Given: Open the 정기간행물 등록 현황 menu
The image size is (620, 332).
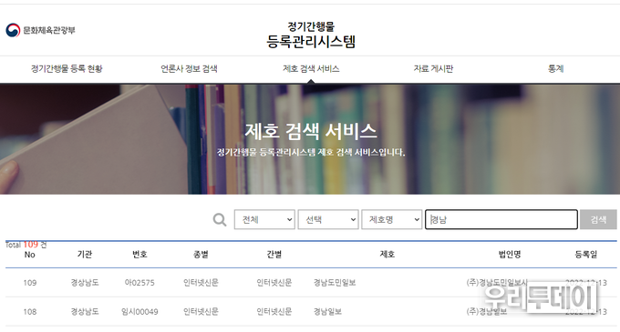Looking at the screenshot, I should pyautogui.click(x=67, y=68).
